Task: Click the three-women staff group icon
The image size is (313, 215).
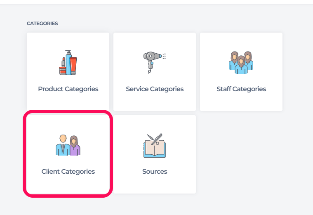Action: tap(241, 63)
